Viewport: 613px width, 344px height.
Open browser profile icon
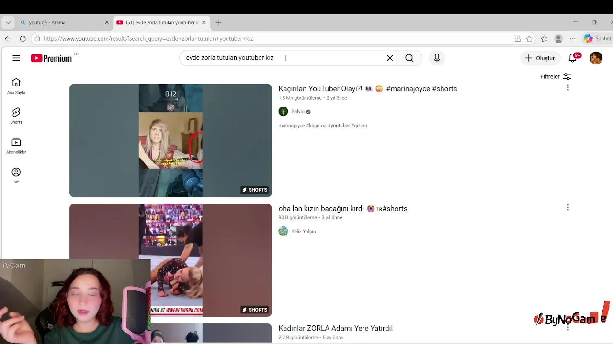click(558, 39)
